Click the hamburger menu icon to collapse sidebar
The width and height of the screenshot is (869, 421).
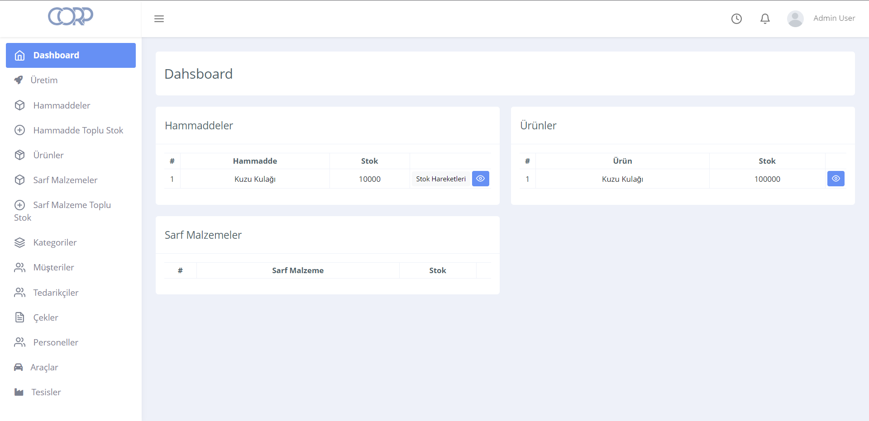159,19
